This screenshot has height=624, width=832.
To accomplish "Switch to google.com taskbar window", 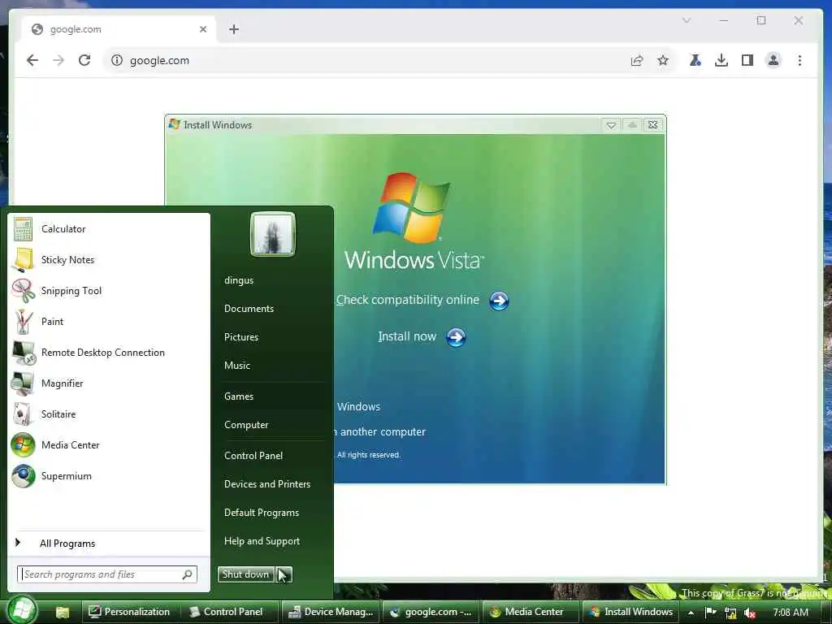I will [431, 612].
